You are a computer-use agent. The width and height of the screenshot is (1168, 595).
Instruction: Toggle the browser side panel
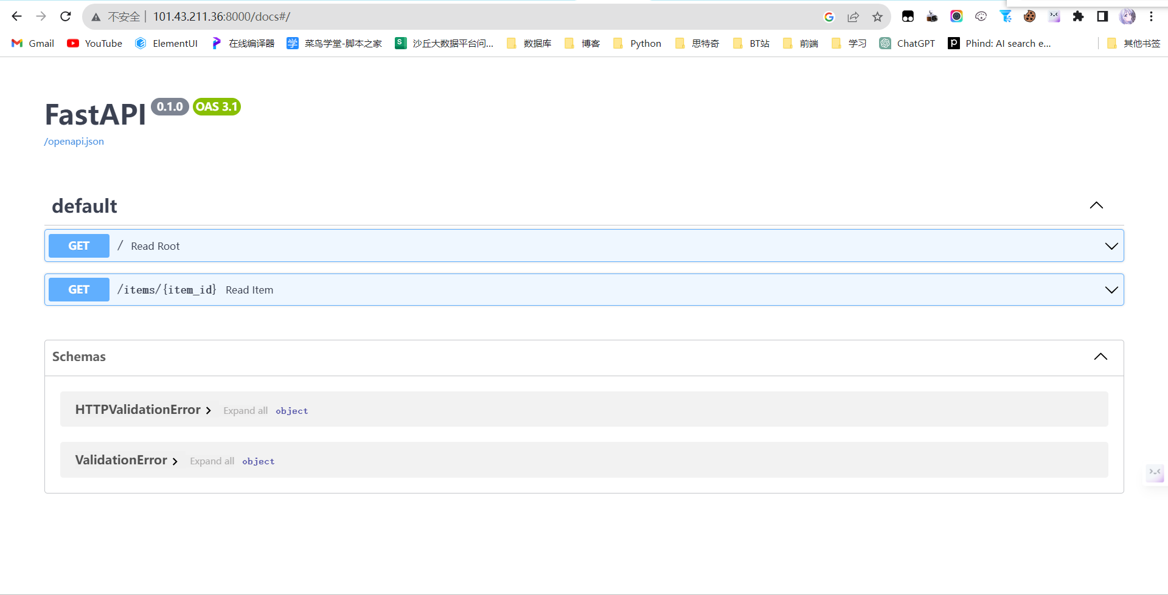pyautogui.click(x=1102, y=16)
